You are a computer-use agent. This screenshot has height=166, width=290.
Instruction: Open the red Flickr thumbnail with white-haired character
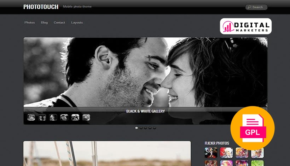(226, 153)
